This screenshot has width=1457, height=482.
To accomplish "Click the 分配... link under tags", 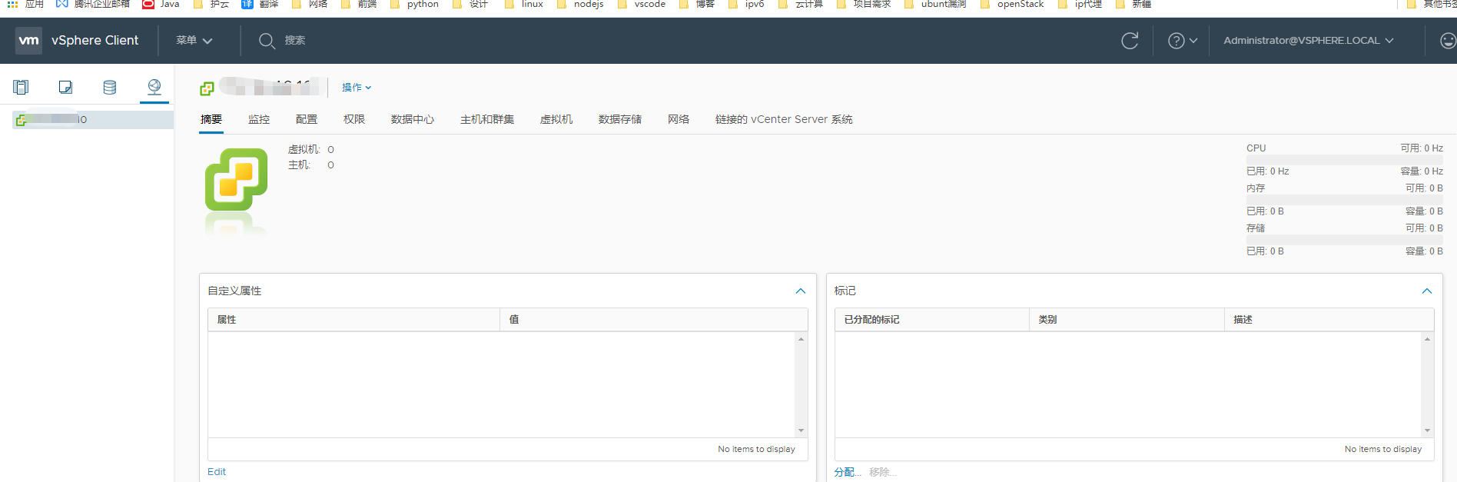I will pos(848,472).
